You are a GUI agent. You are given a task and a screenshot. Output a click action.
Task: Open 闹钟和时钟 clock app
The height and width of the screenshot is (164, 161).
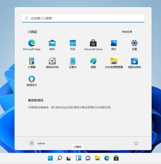52,63
